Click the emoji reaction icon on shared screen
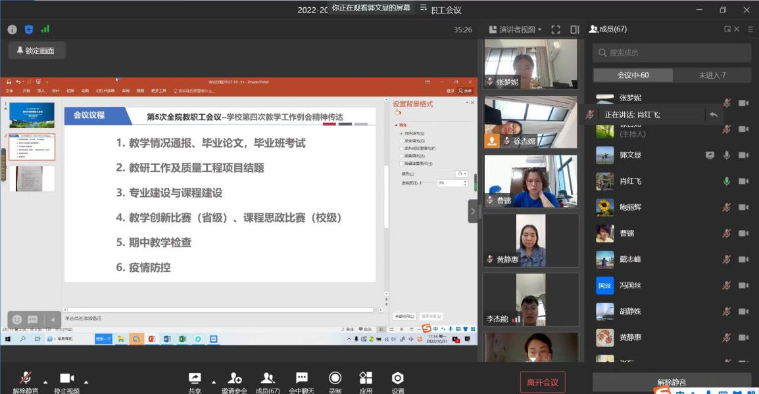The width and height of the screenshot is (759, 394). pos(17,319)
